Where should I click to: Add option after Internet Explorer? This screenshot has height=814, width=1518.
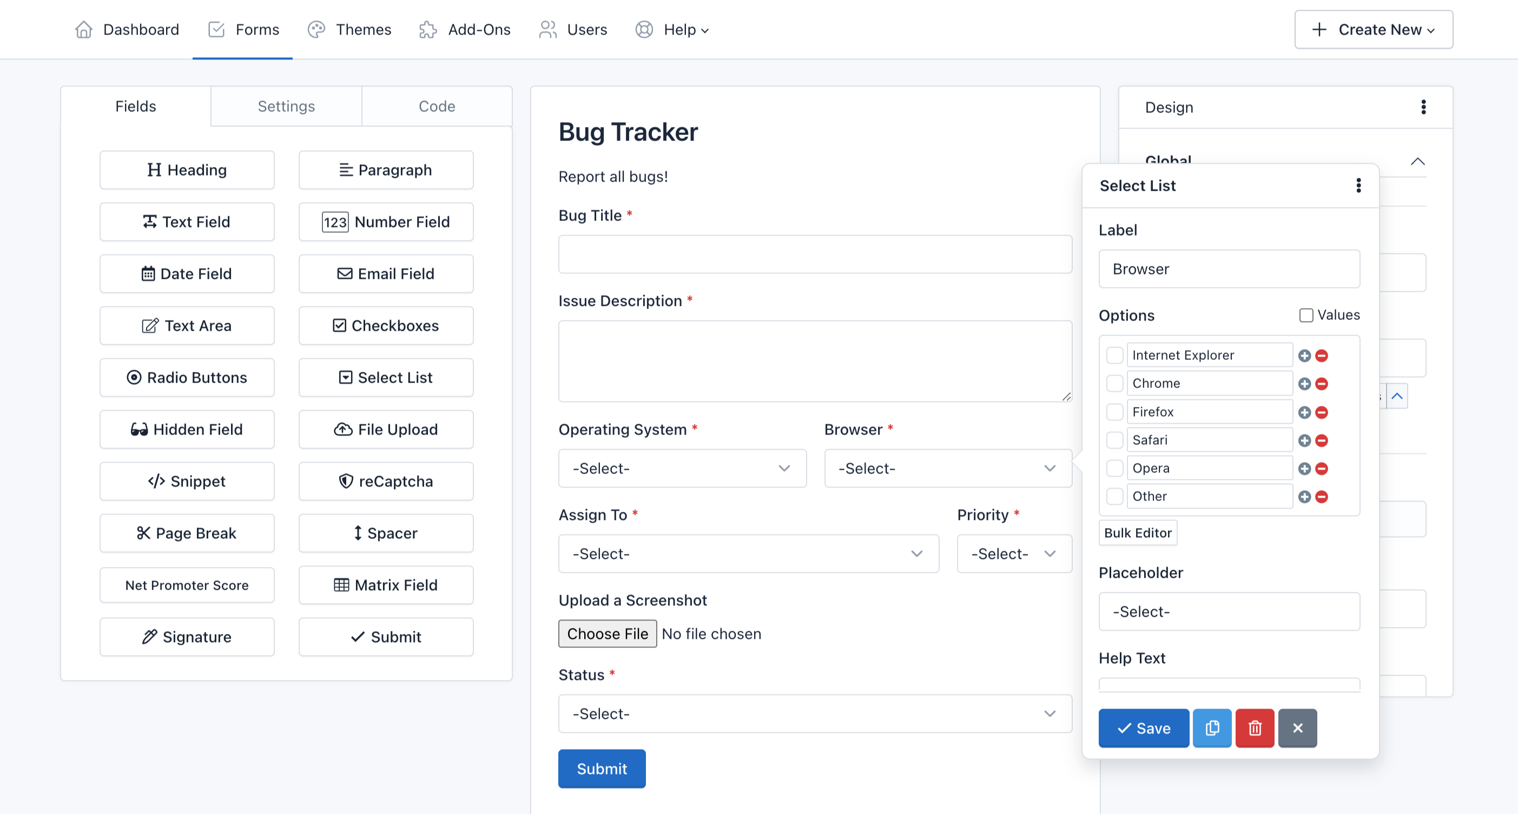pyautogui.click(x=1304, y=356)
